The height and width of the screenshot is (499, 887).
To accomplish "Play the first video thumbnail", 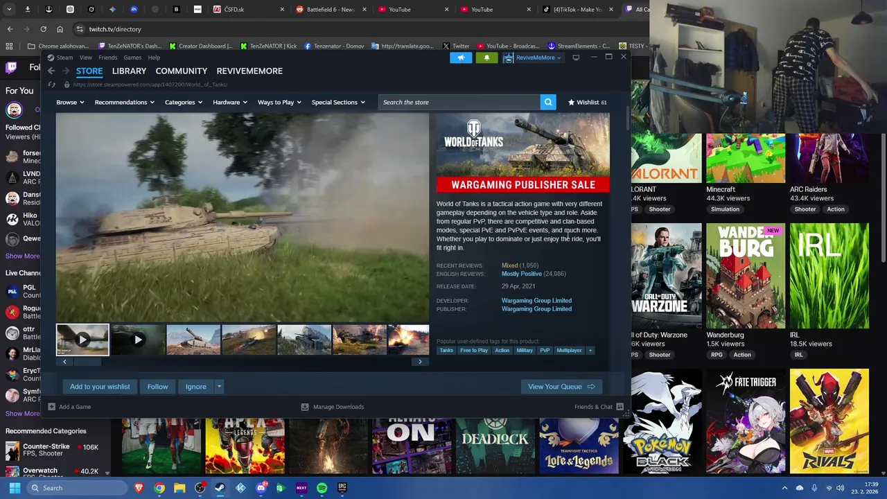I will pyautogui.click(x=82, y=340).
